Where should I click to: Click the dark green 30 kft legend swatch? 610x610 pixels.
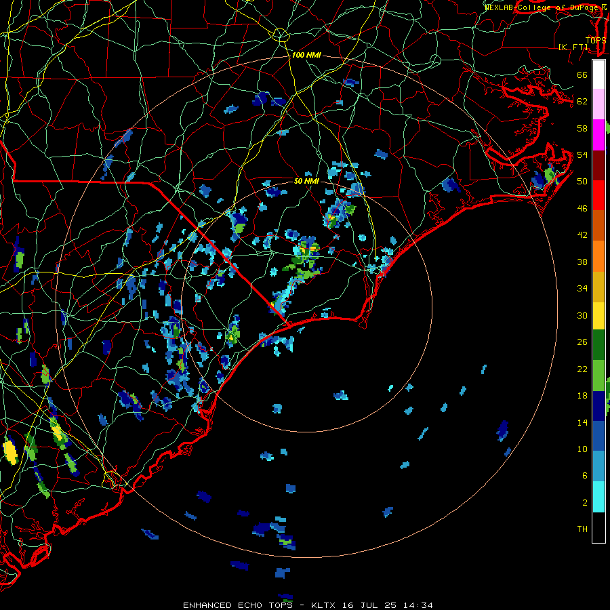(x=598, y=345)
